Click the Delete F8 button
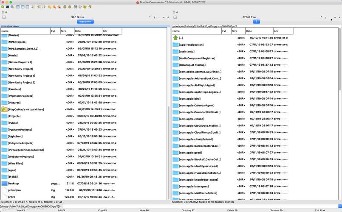The width and height of the screenshot is (342, 212). [x=232, y=210]
